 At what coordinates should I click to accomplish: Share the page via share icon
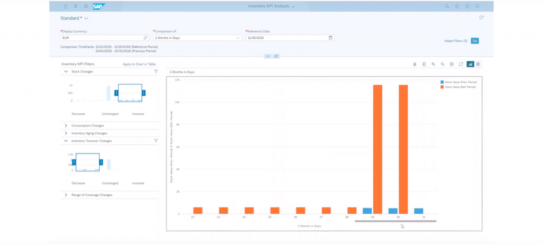481,17
